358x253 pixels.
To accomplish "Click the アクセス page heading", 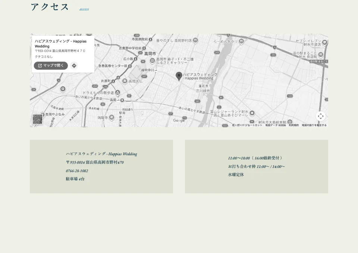I will point(50,7).
